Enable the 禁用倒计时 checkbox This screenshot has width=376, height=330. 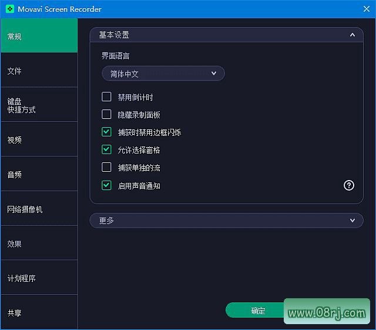click(106, 97)
